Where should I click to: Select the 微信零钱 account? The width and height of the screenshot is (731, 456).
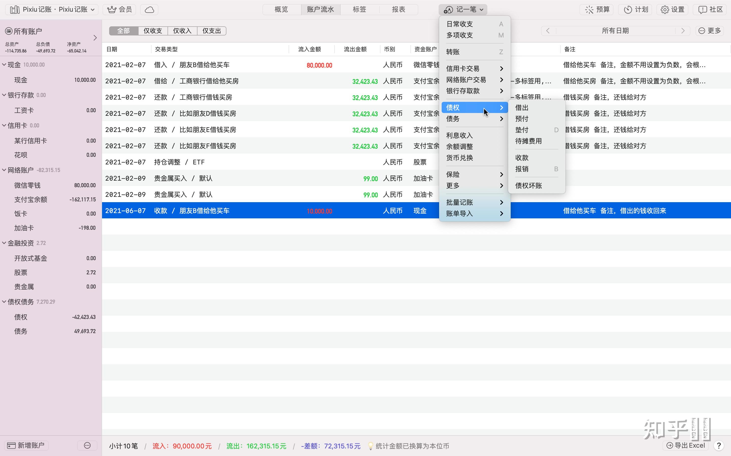tap(51, 185)
